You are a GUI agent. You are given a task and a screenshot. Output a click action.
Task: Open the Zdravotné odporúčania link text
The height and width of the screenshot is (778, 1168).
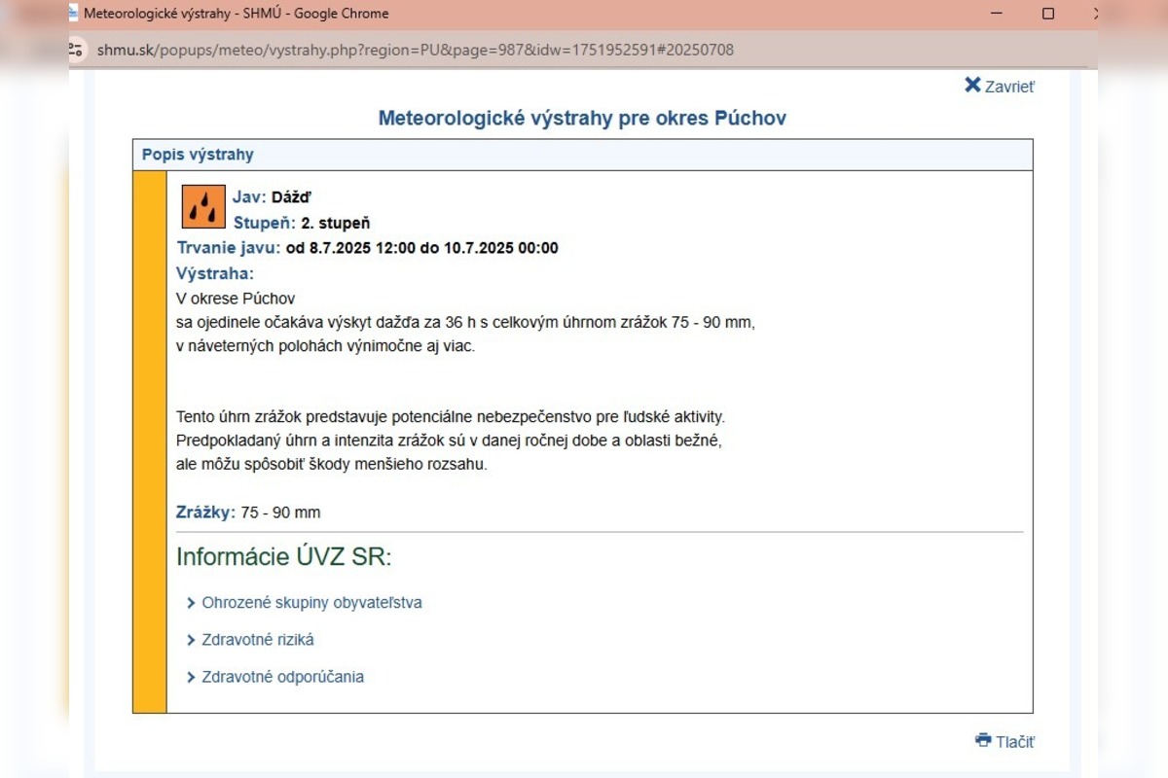pyautogui.click(x=282, y=677)
